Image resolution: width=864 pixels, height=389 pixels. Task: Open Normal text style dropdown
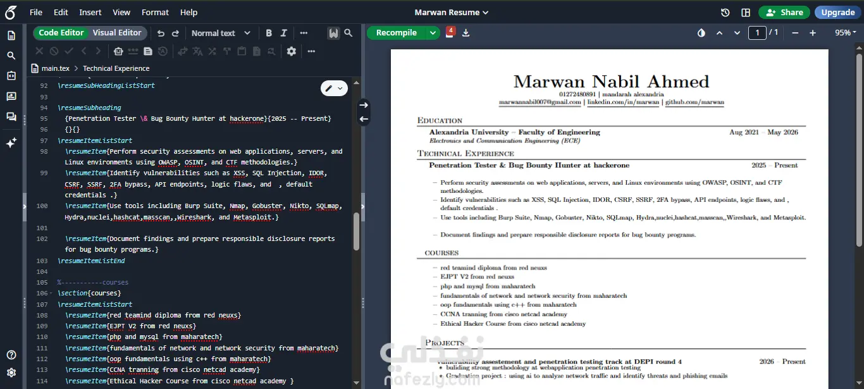pos(221,33)
